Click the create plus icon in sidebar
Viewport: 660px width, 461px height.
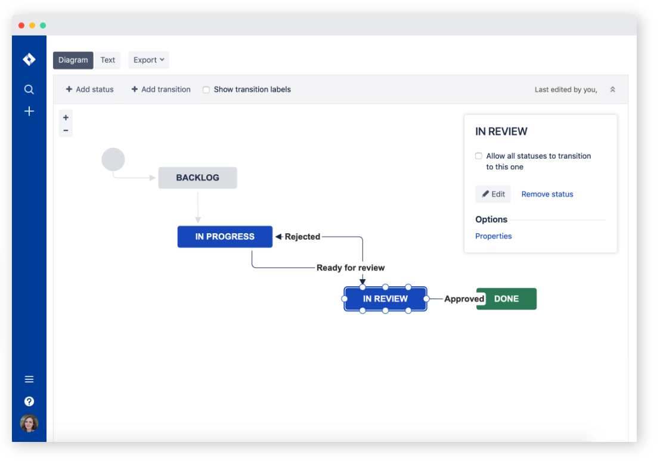tap(29, 111)
